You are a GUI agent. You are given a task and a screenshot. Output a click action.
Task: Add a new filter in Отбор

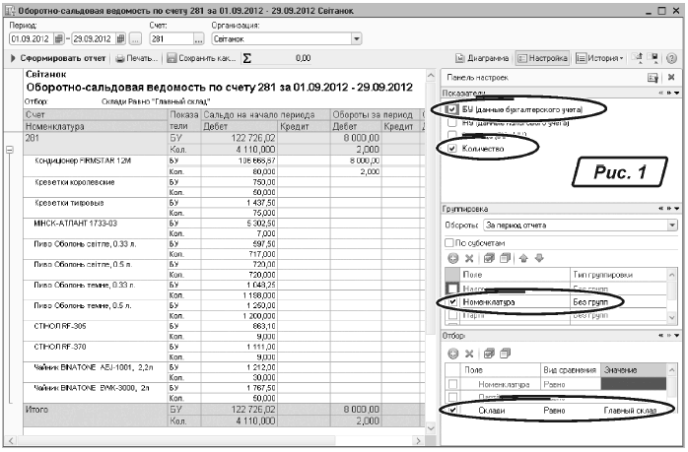(x=452, y=353)
